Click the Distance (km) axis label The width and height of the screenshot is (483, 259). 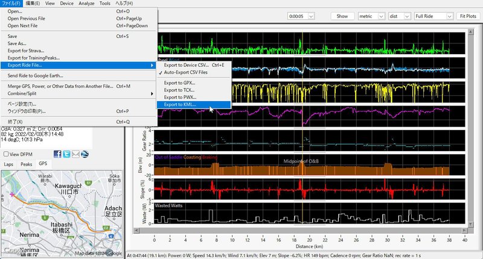309,246
